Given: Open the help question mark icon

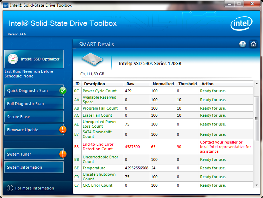Looking at the screenshot, I should (242, 44).
